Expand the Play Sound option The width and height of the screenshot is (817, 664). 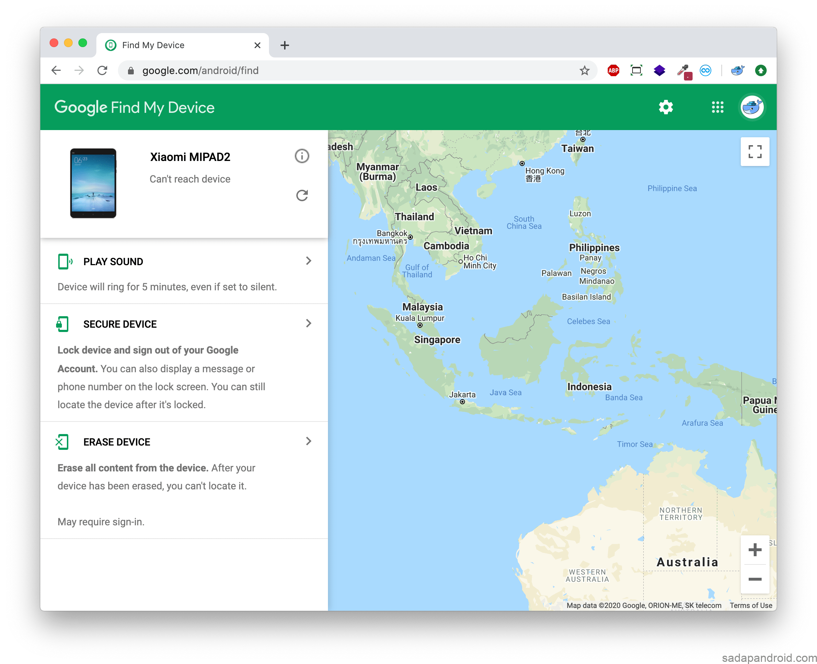coord(309,261)
